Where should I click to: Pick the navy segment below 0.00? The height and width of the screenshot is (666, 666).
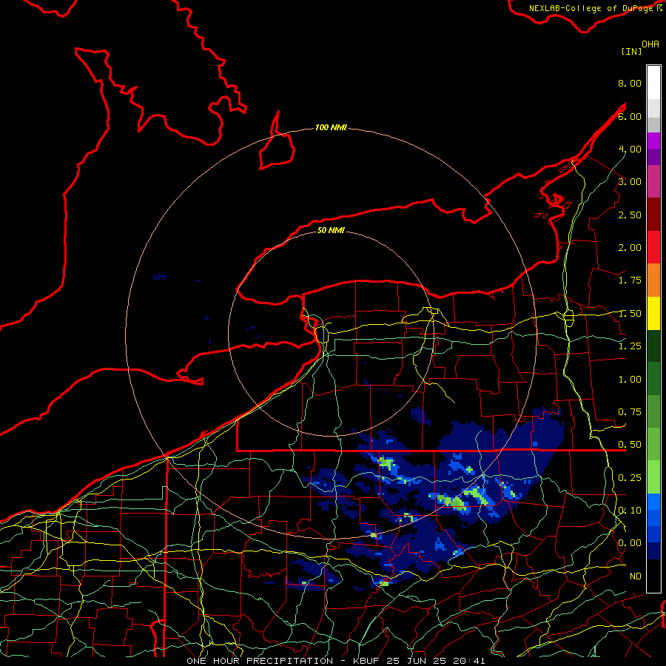(653, 551)
